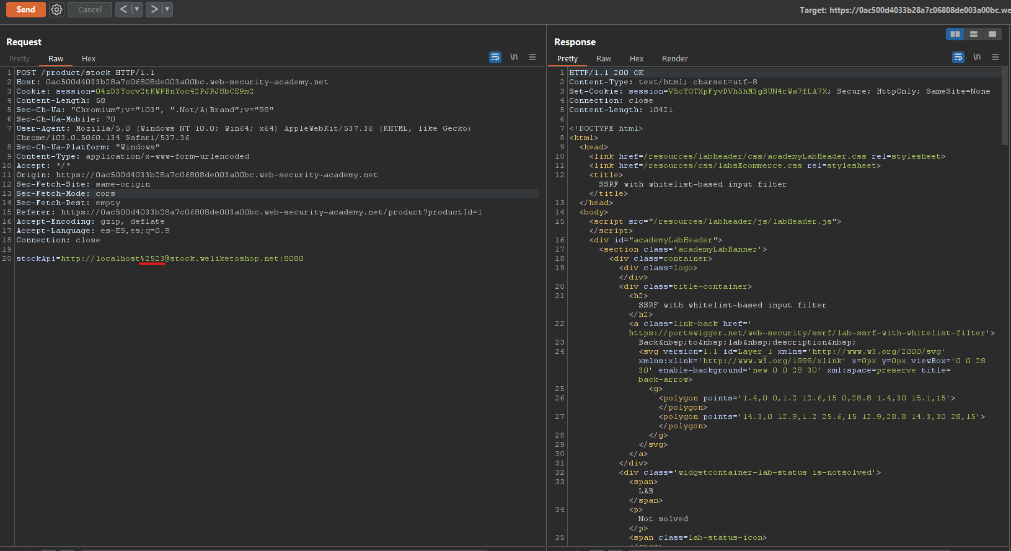The height and width of the screenshot is (551, 1011).
Task: Open the forward-history dropdown arrow
Action: (167, 9)
